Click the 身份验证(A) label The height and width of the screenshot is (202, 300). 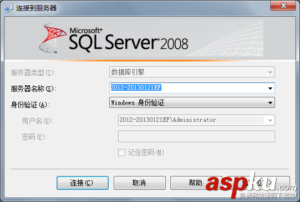point(30,105)
